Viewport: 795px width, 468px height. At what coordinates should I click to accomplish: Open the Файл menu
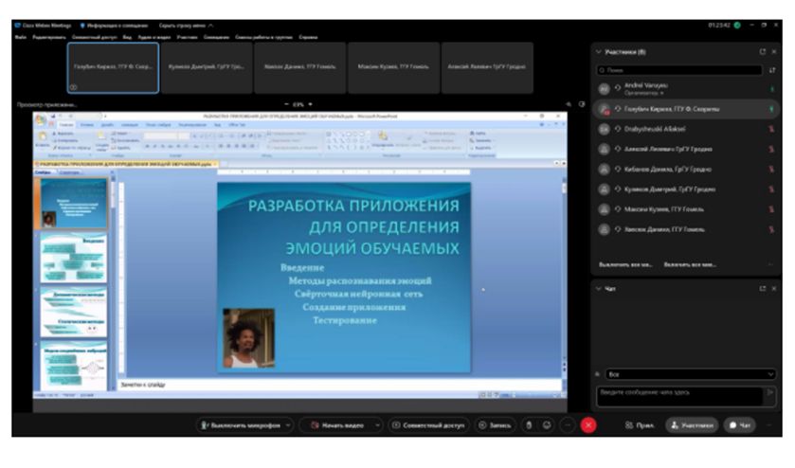tap(20, 37)
